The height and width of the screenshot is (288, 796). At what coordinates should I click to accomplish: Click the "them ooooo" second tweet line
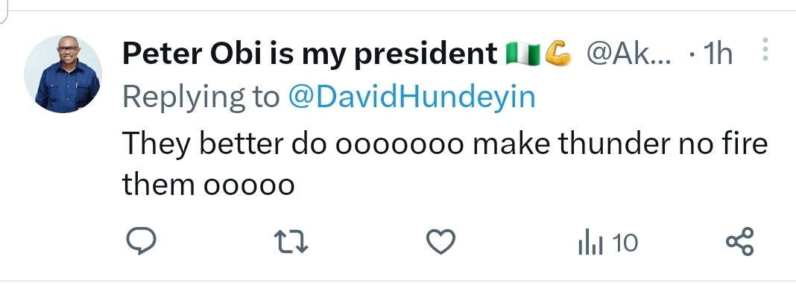point(209,184)
